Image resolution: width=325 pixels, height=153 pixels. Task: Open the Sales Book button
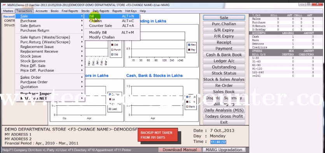point(224,92)
